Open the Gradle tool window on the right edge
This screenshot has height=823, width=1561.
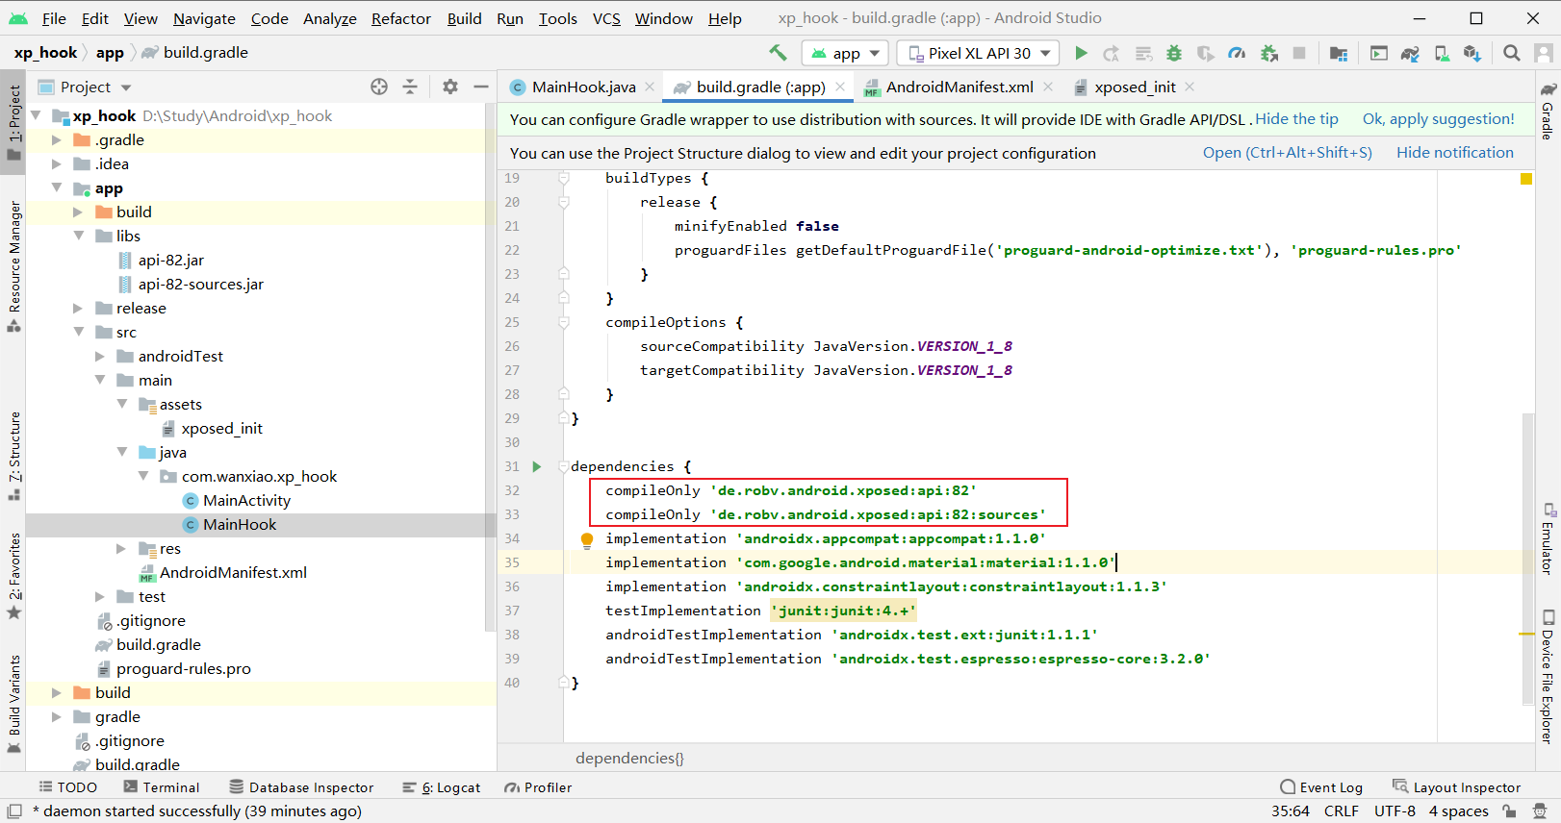click(x=1548, y=112)
